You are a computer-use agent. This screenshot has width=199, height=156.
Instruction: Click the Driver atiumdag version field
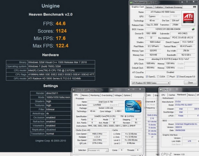click(x=170, y=59)
